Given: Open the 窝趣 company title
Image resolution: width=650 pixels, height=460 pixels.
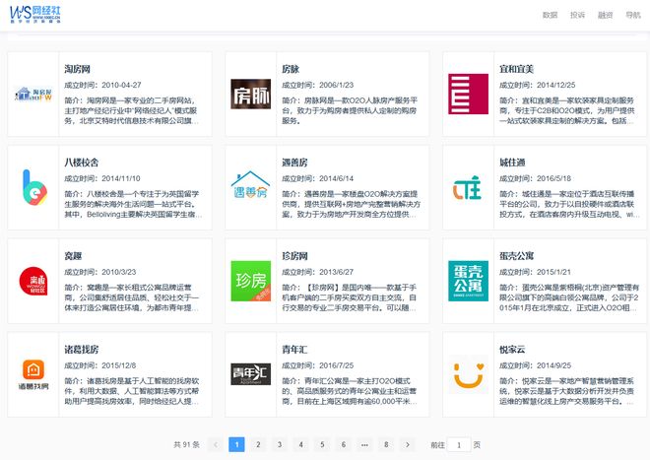Looking at the screenshot, I should [73, 256].
